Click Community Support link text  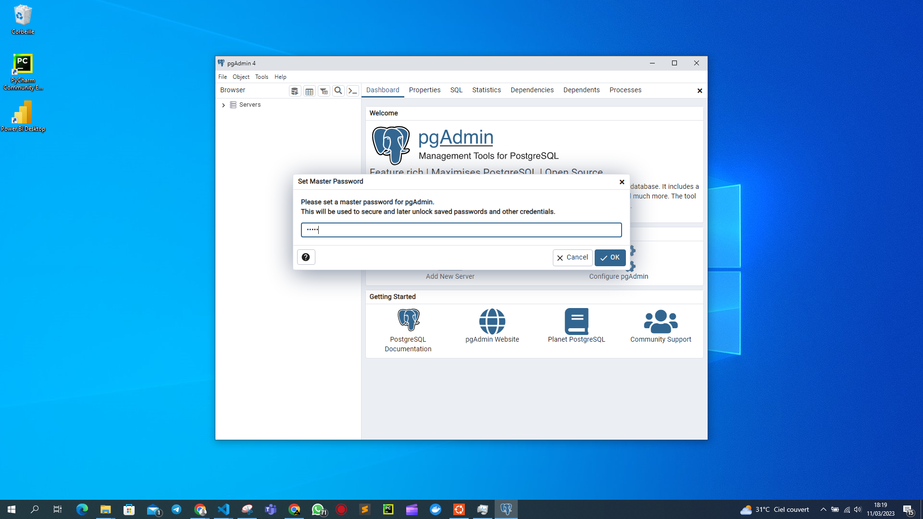(x=661, y=339)
